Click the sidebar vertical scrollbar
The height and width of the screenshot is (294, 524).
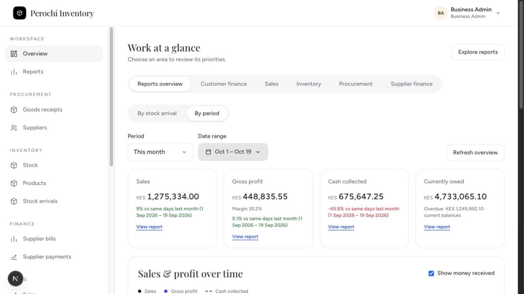click(x=111, y=97)
